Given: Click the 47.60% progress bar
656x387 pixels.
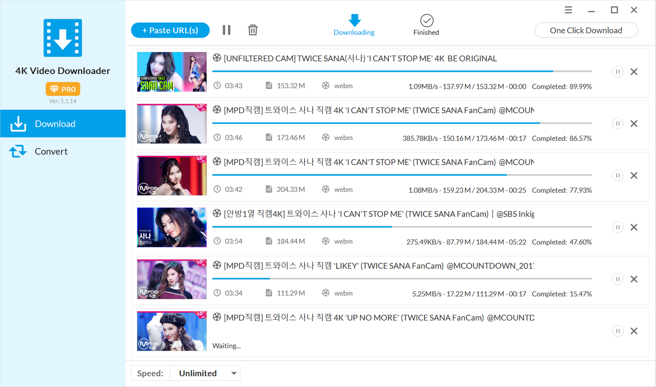Looking at the screenshot, I should (x=402, y=227).
